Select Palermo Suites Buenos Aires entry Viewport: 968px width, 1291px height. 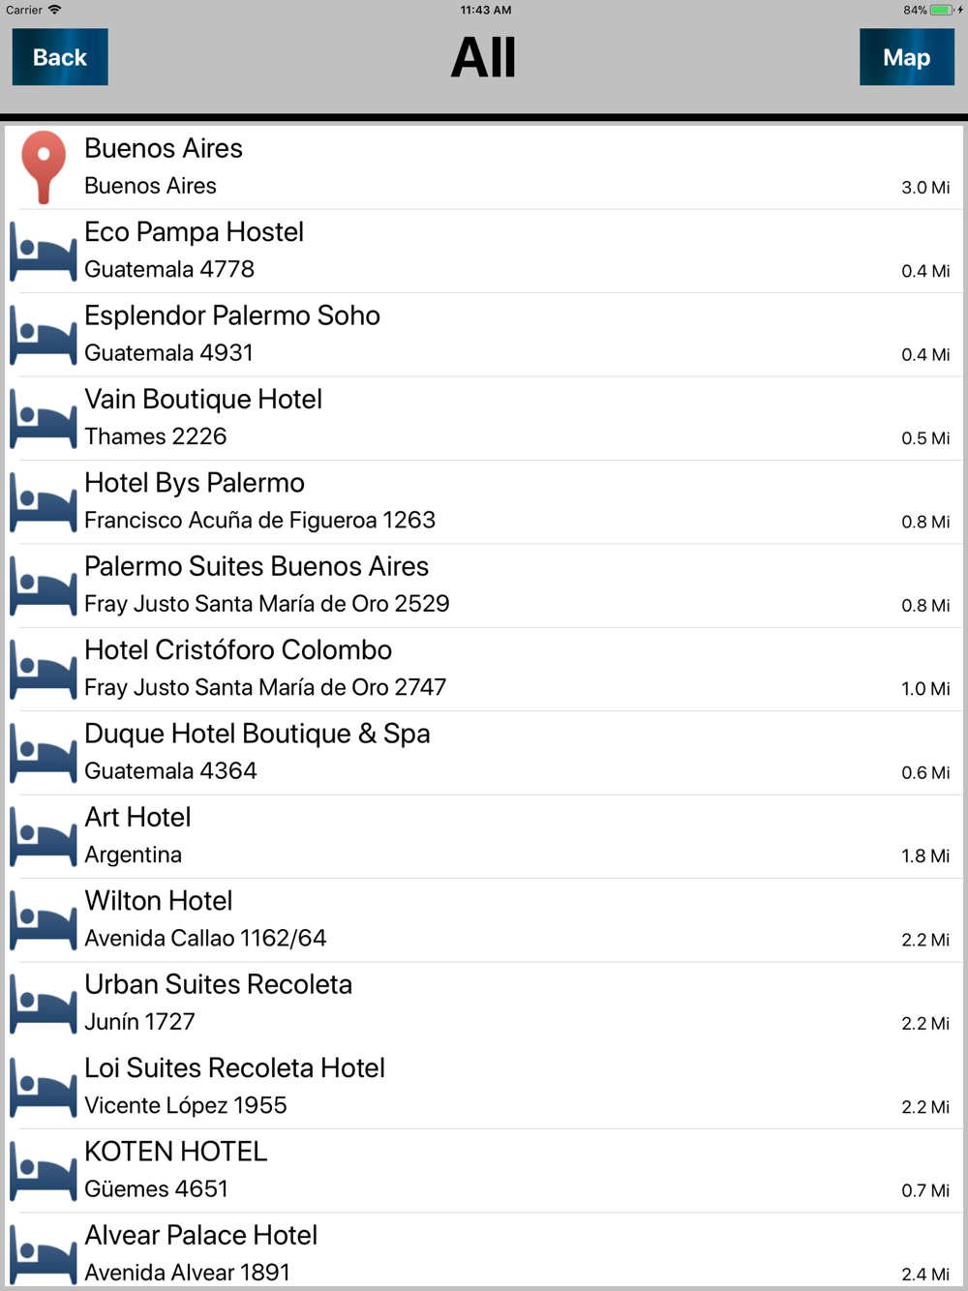(x=484, y=585)
